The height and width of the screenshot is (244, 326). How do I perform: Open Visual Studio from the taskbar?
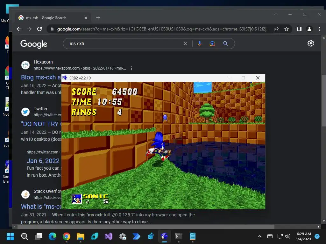tap(109, 236)
